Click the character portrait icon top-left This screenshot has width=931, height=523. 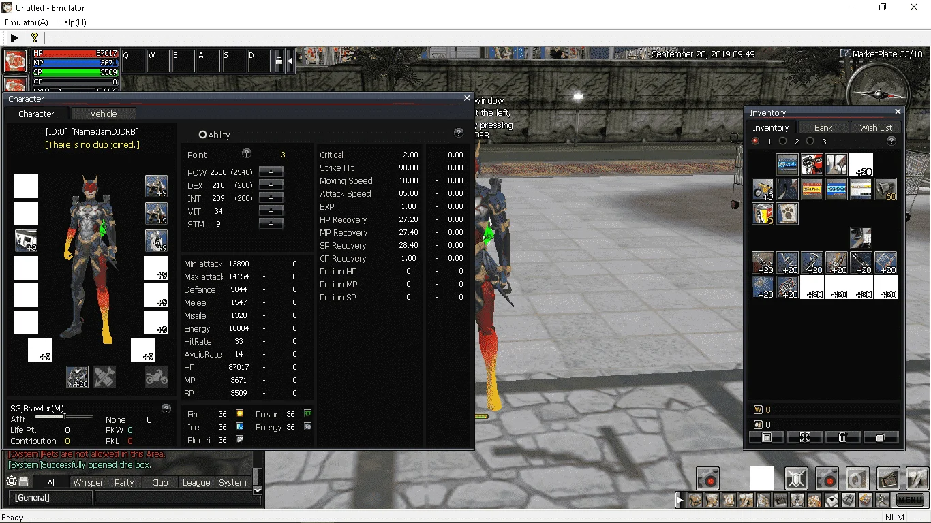16,61
